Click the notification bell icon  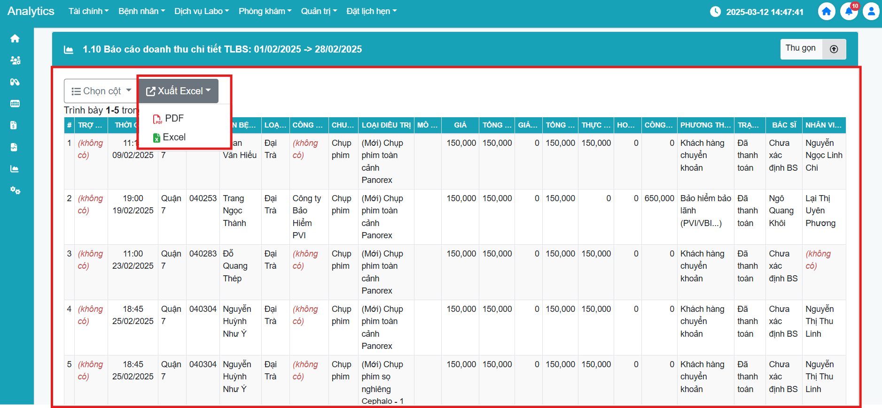pyautogui.click(x=849, y=11)
